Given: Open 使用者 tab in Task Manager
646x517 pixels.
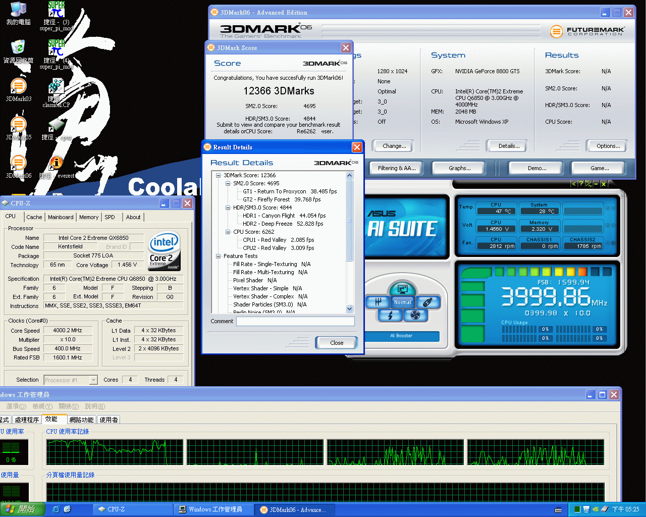Looking at the screenshot, I should coord(109,420).
